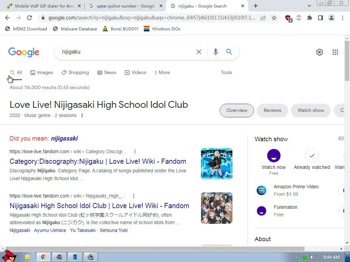Viewport: 350px width, 262px height.
Task: Select the News search tab
Action: (107, 73)
